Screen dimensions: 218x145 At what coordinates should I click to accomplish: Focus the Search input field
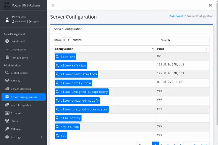click(191, 40)
